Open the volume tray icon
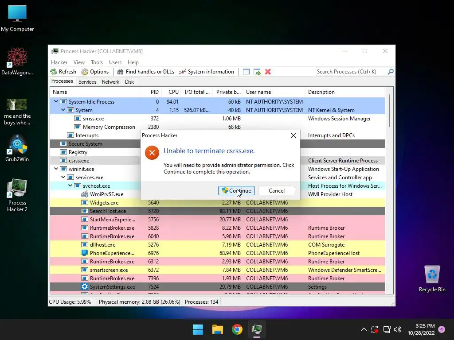The width and height of the screenshot is (454, 340). (398, 329)
